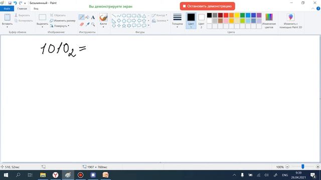Open Yandex Browser from taskbar

tap(56, 175)
